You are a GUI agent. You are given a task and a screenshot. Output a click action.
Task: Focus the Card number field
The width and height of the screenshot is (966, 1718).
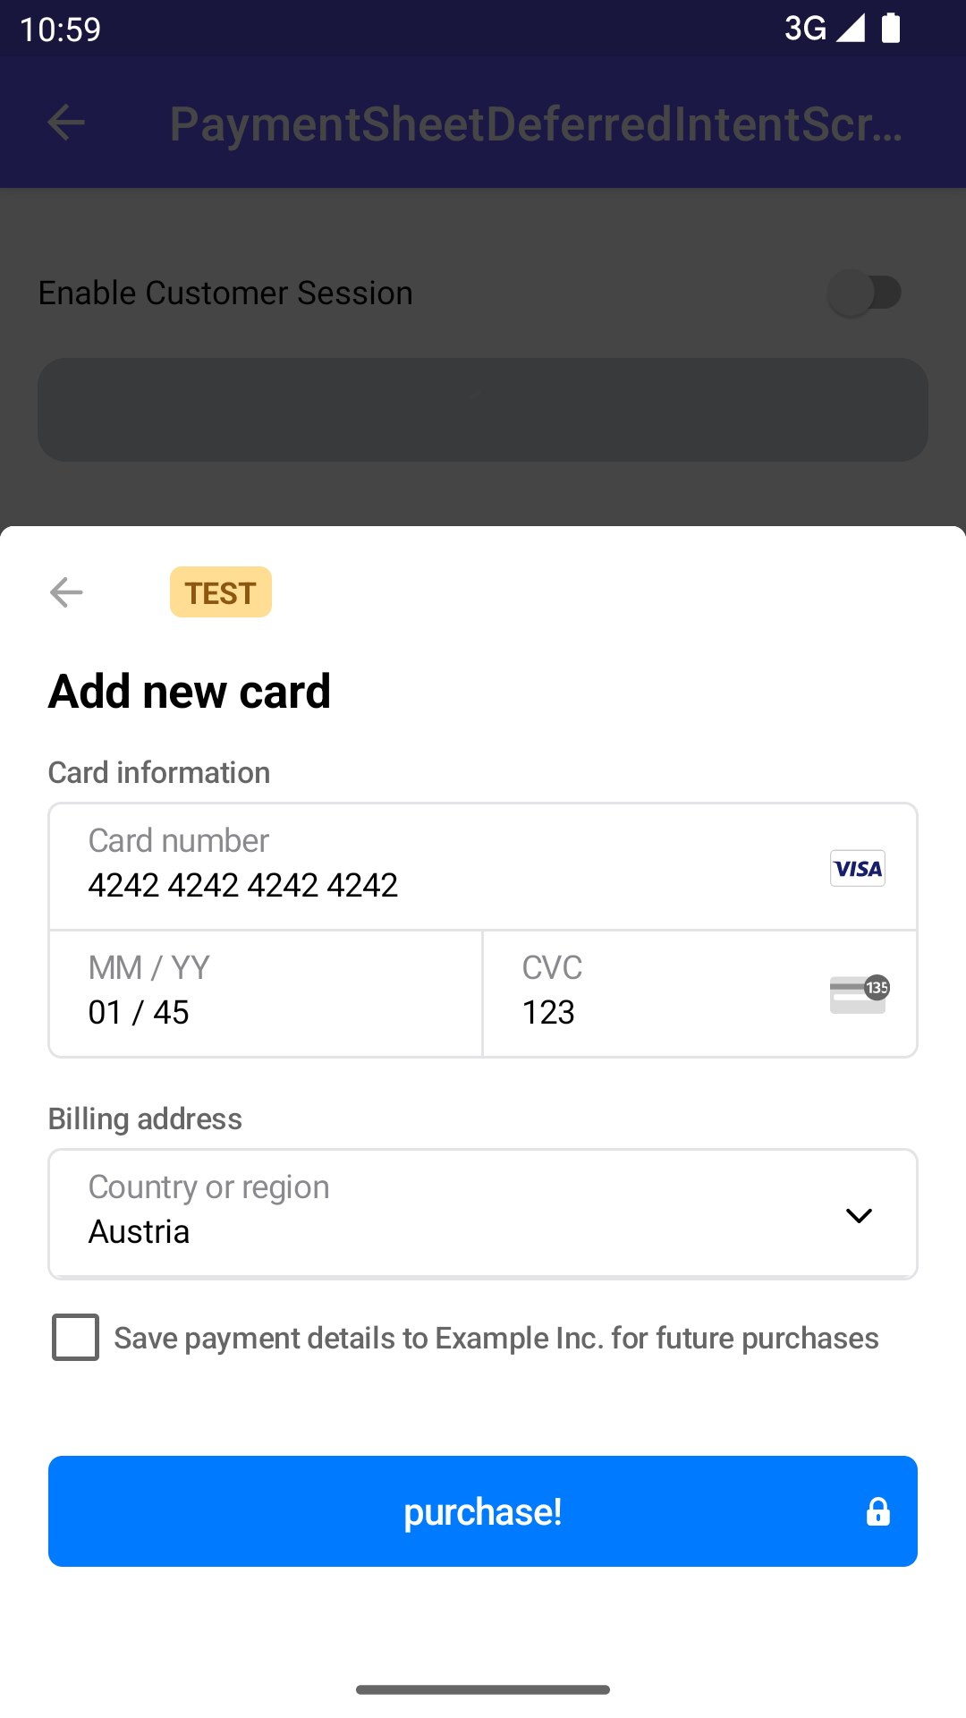tap(429, 867)
